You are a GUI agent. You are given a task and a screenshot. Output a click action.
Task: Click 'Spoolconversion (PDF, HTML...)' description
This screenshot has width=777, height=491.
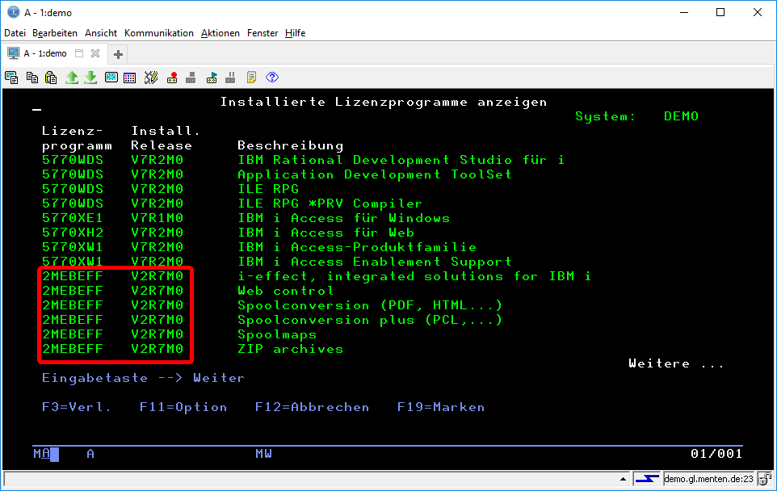(370, 305)
